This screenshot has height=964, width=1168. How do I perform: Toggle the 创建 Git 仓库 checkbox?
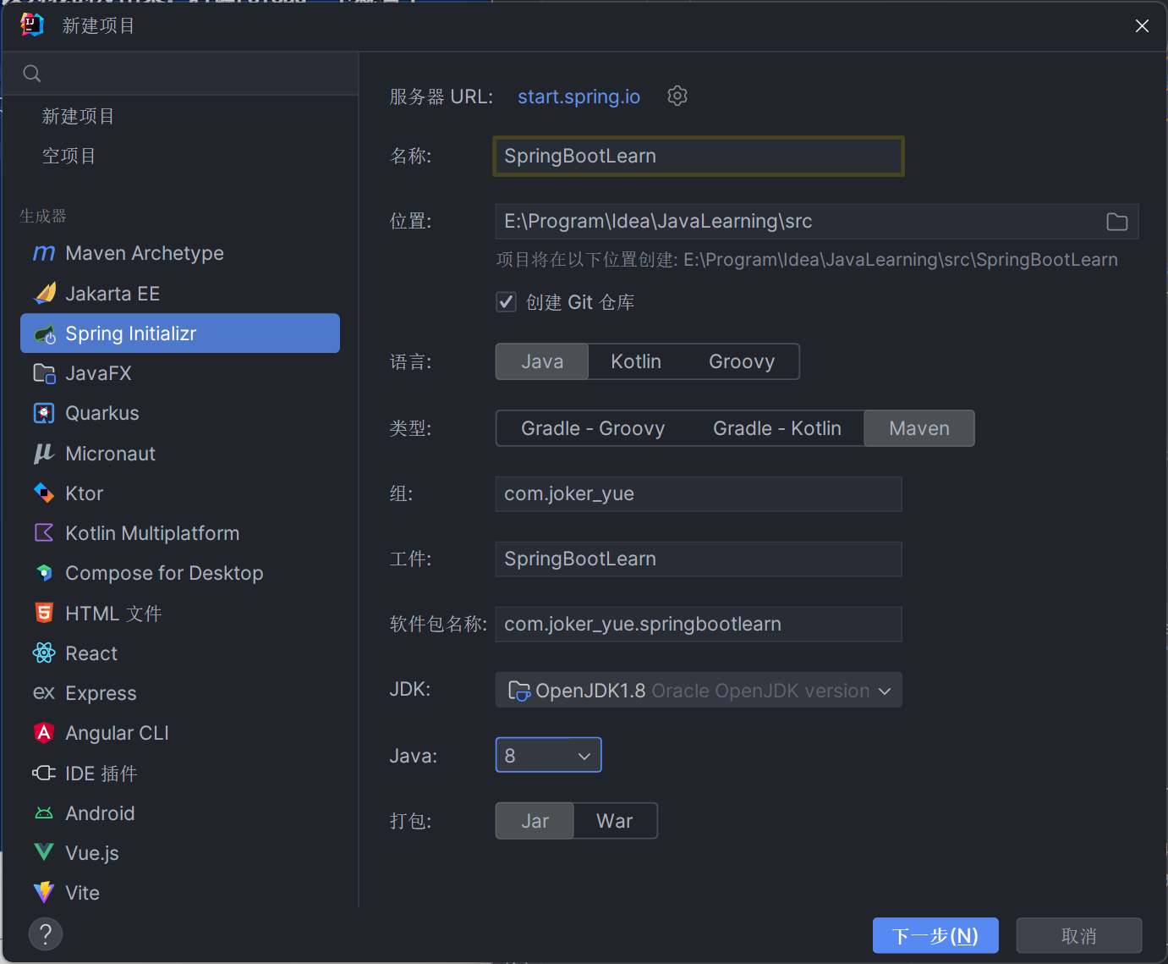(x=507, y=302)
